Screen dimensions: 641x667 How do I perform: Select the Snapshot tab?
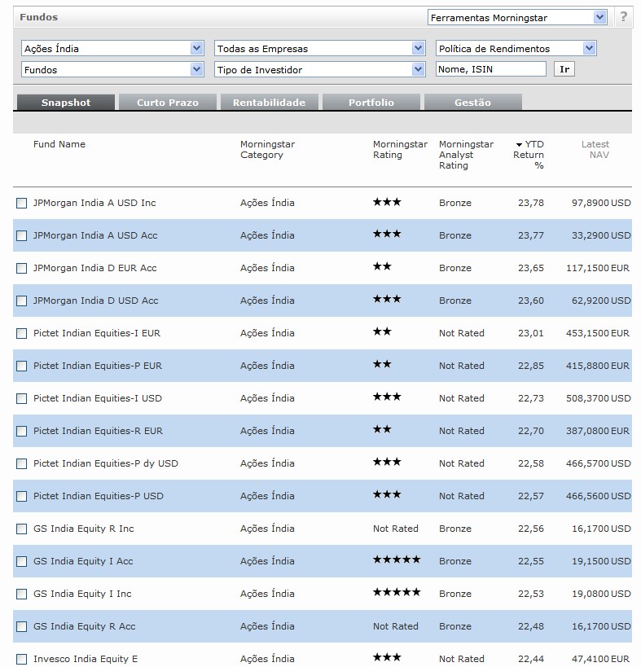coord(66,103)
